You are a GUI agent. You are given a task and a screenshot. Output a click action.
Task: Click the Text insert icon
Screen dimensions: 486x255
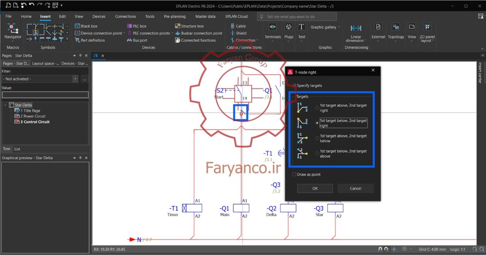(301, 27)
